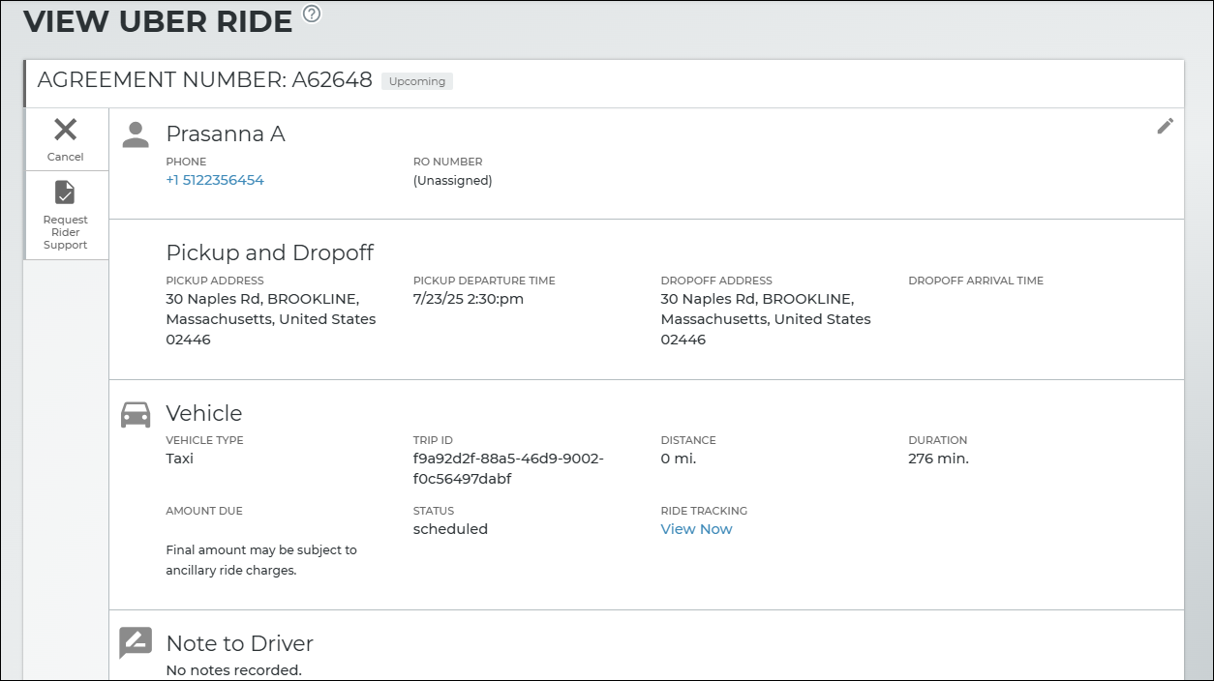Click the No notes recorded text
The width and height of the screenshot is (1214, 681).
click(233, 669)
